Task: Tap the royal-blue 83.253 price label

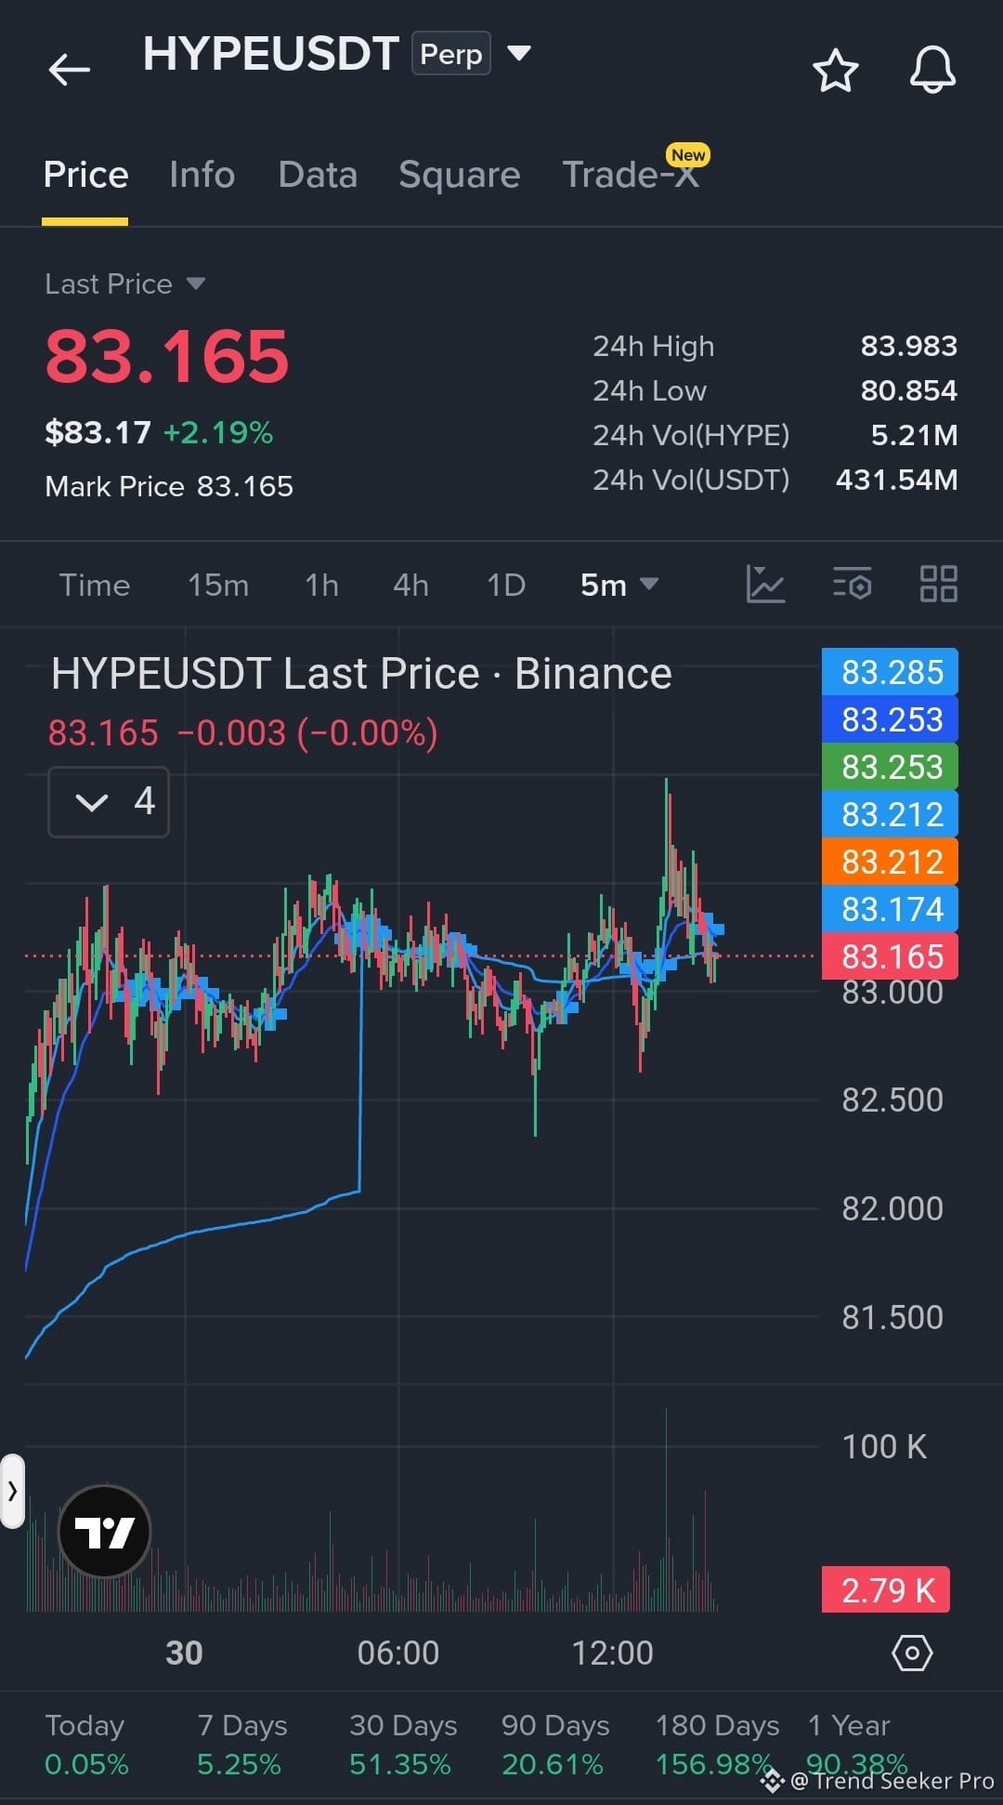Action: pos(890,718)
